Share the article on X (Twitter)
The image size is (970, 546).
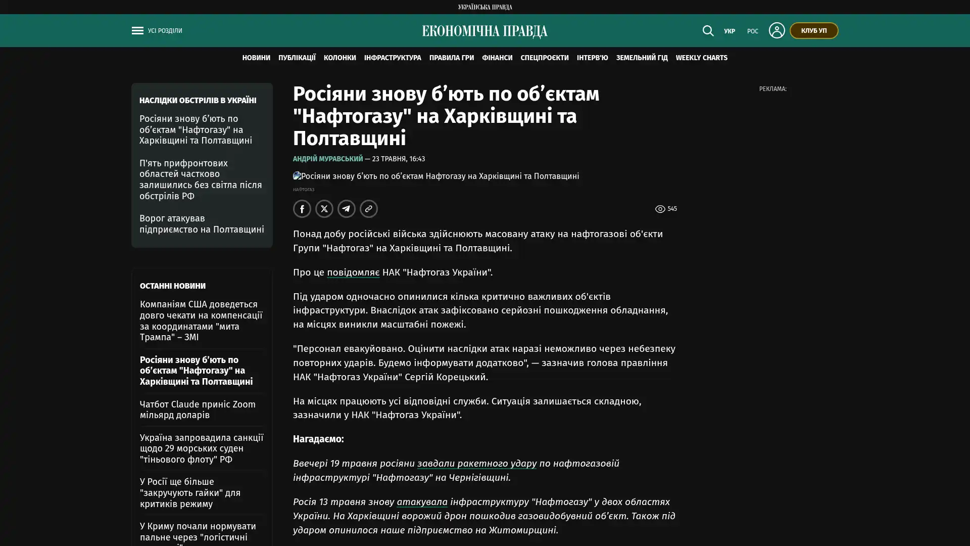click(x=324, y=209)
